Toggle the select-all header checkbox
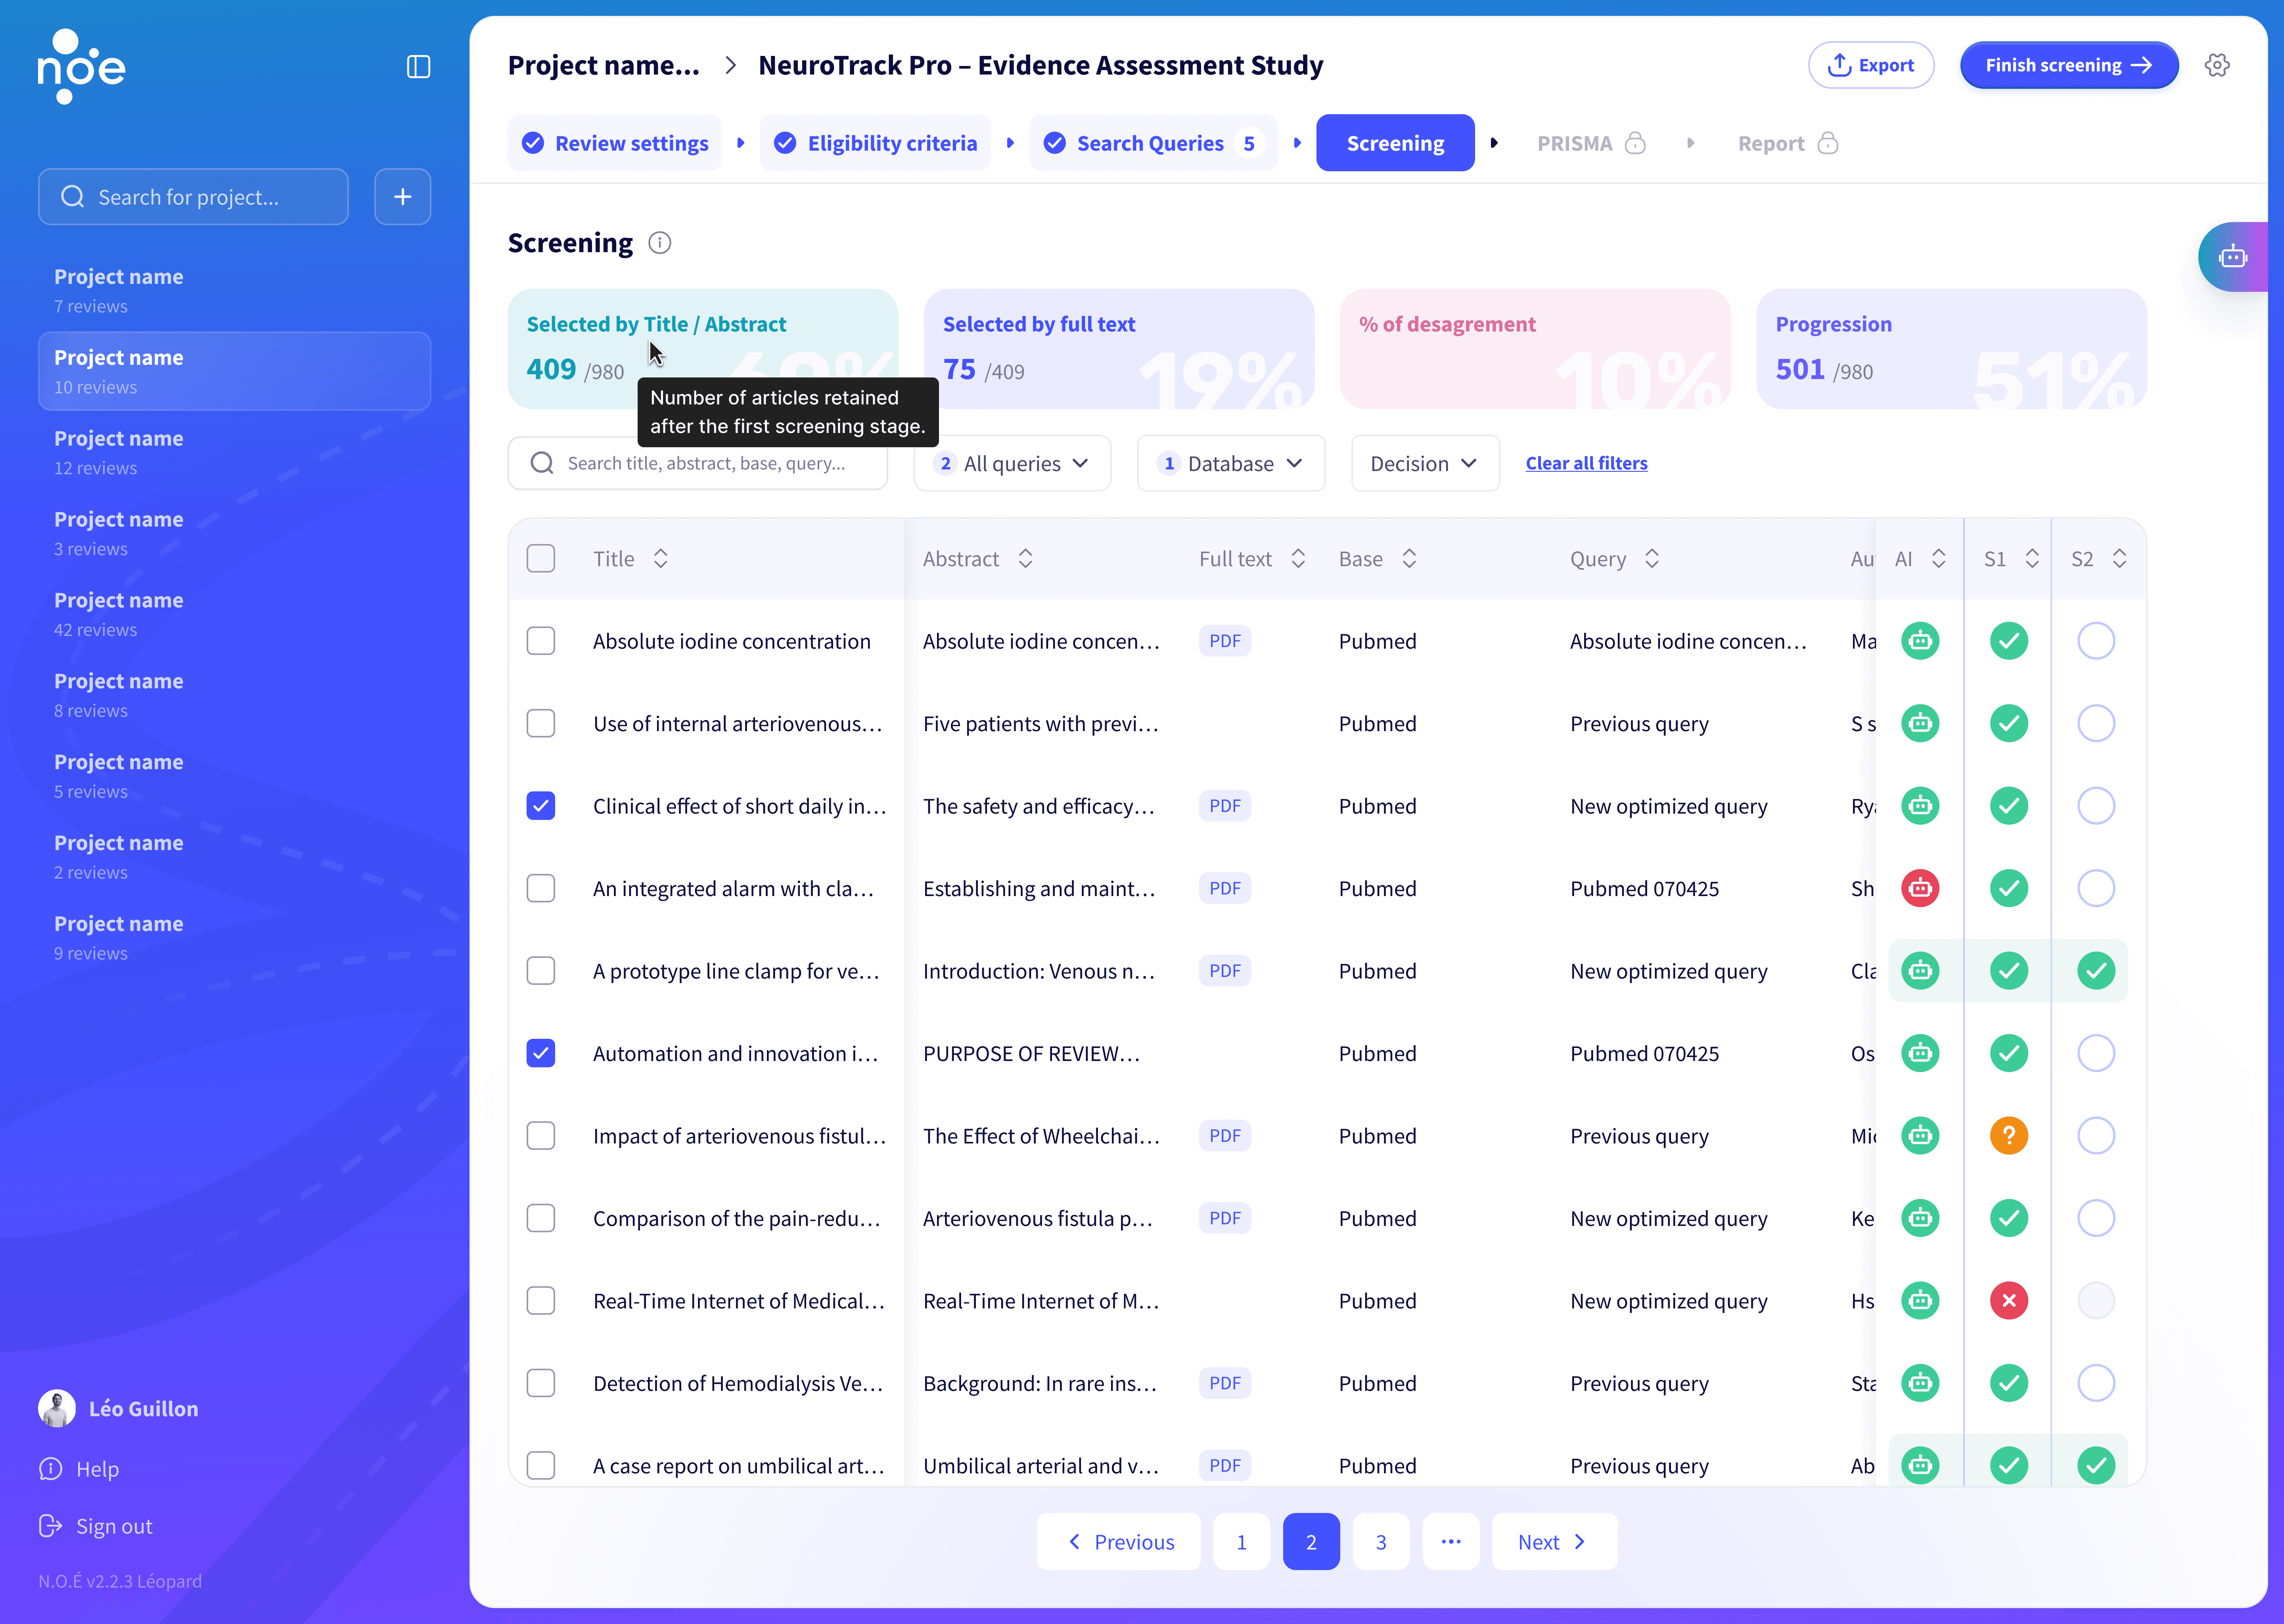This screenshot has height=1624, width=2284. 541,558
